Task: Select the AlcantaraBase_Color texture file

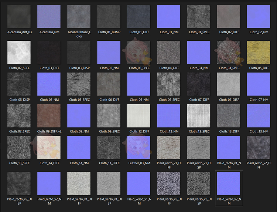Action: [79, 16]
